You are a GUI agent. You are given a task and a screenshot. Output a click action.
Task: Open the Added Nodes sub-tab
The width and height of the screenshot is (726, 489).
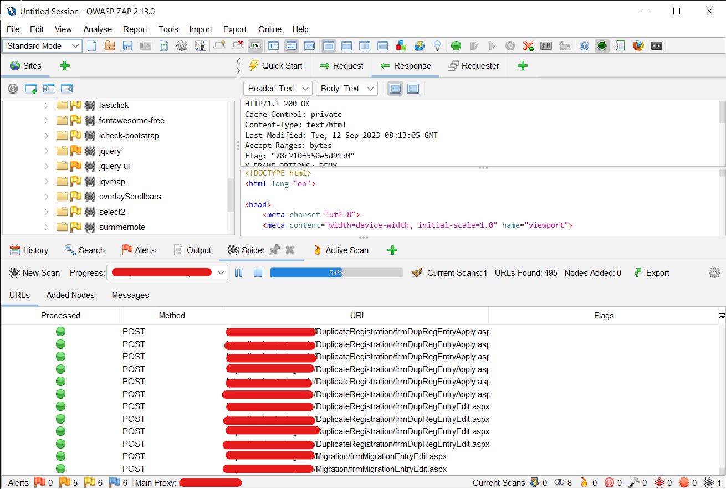pyautogui.click(x=70, y=295)
